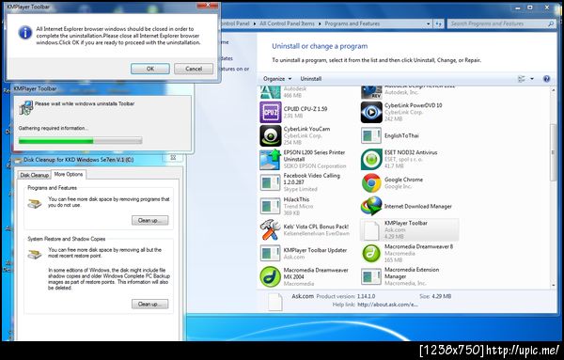The image size is (564, 360).
Task: Click the green uninstall progress bar
Action: click(80, 141)
